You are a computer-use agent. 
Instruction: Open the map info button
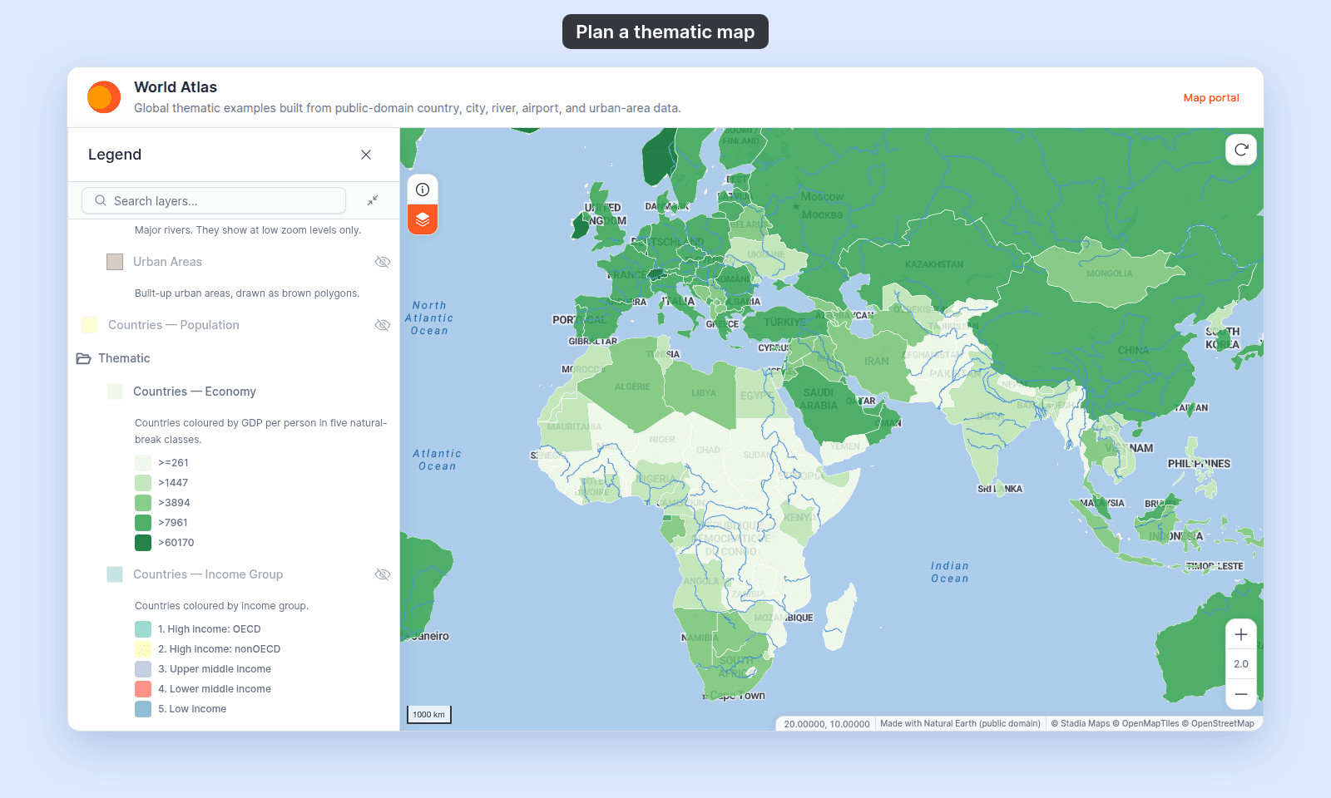(x=423, y=190)
